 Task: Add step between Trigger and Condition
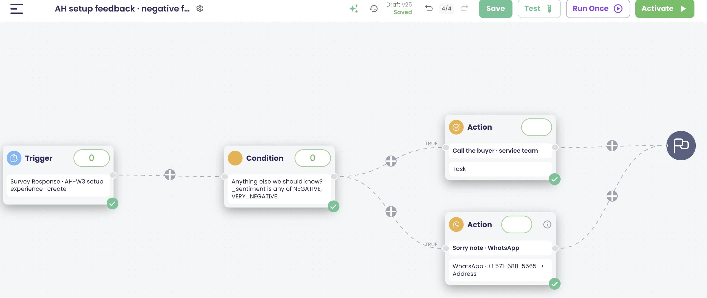170,175
